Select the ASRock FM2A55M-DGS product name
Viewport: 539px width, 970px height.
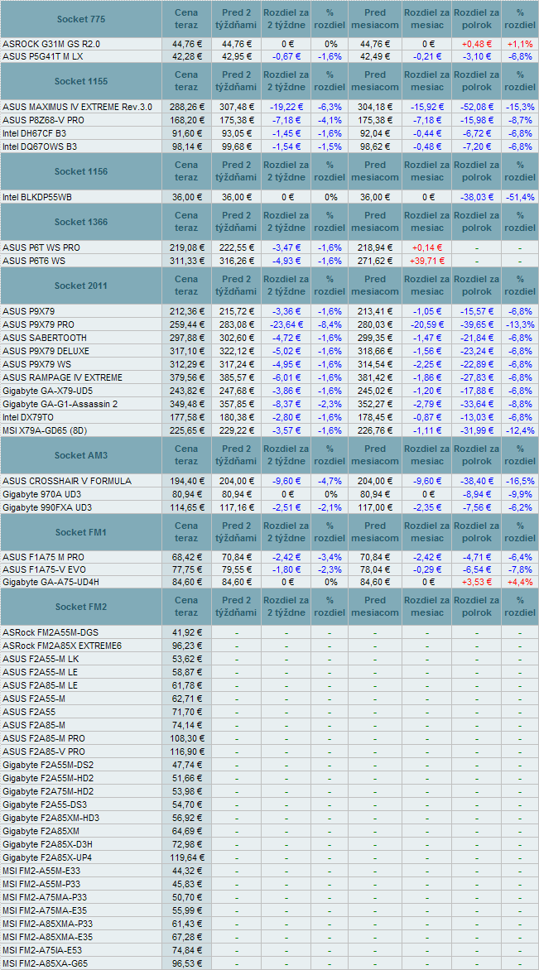(51, 633)
